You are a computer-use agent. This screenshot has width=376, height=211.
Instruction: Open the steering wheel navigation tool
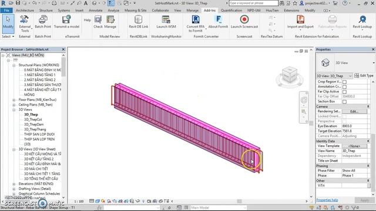[x=304, y=100]
